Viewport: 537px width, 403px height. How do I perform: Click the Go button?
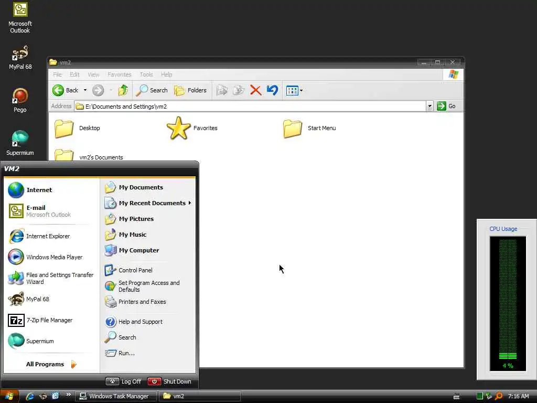coord(446,106)
